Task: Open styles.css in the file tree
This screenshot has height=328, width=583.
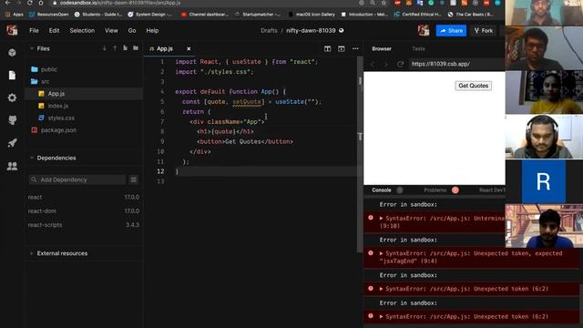Action: click(x=84, y=118)
